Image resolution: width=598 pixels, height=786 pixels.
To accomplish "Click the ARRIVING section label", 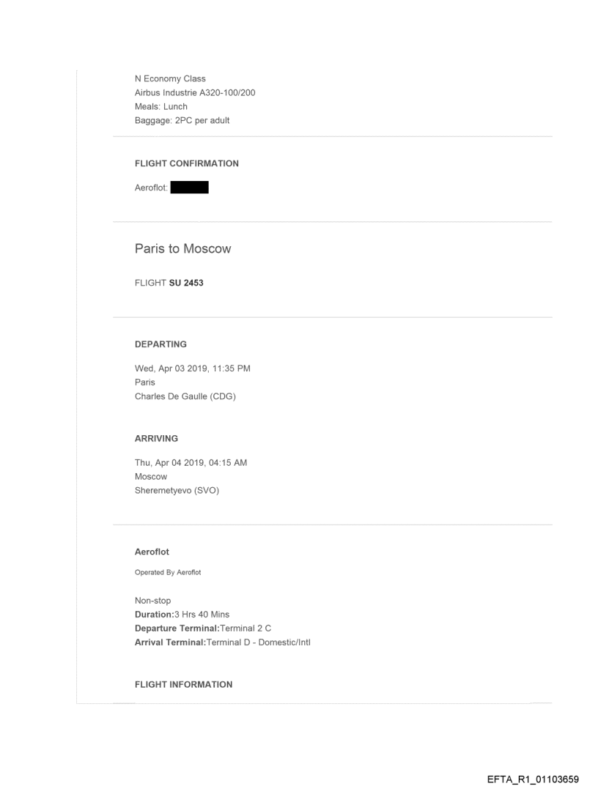I will (156, 438).
